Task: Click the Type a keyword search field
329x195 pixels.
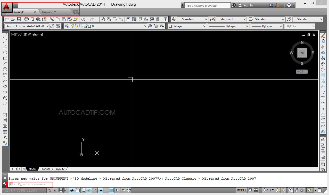Action: coord(207,5)
